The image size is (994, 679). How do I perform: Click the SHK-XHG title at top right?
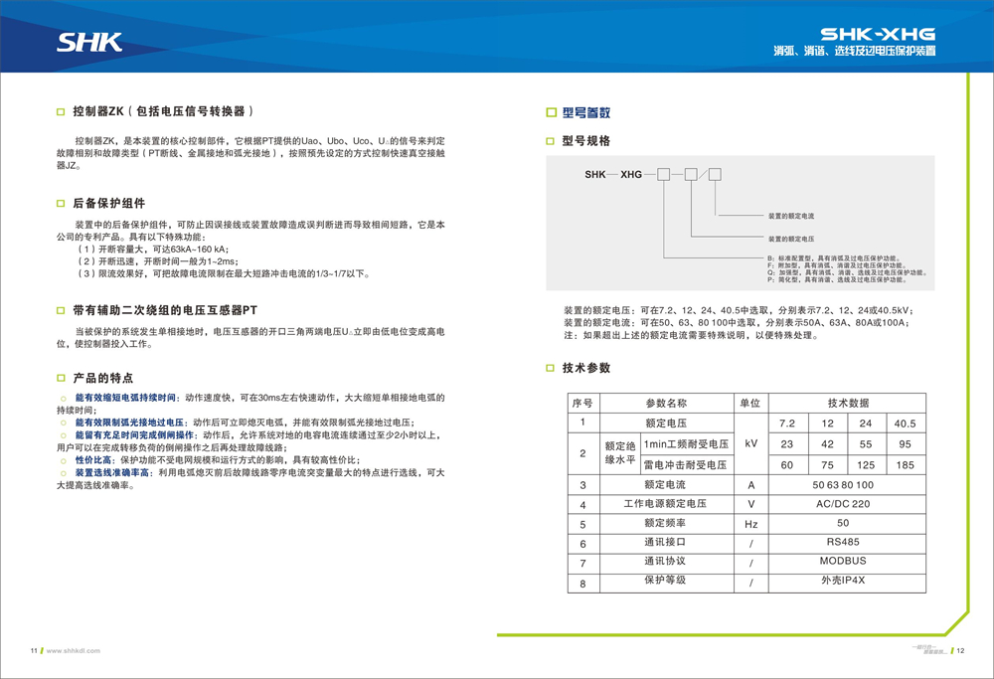click(878, 34)
